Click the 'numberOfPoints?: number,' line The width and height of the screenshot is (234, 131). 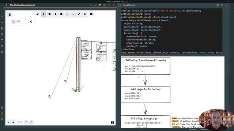[142, 36]
